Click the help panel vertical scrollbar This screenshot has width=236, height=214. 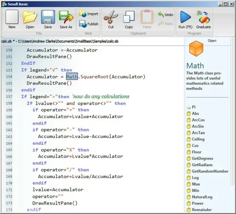click(x=232, y=111)
